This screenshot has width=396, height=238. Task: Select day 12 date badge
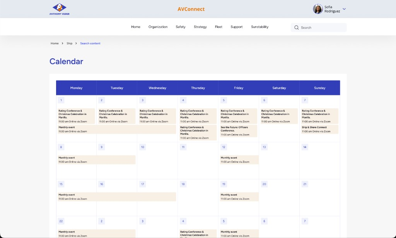(x=224, y=147)
